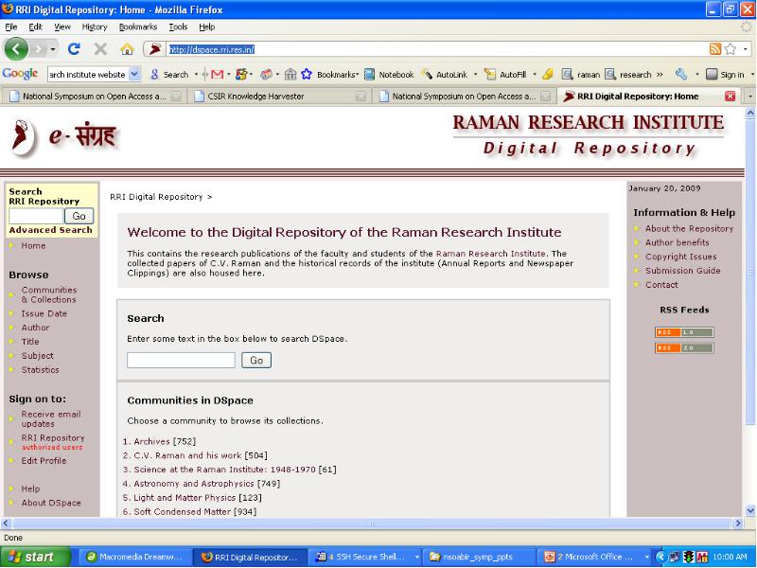Open Google toolbar wrench settings icon
Image resolution: width=757 pixels, height=568 pixels.
pyautogui.click(x=681, y=75)
